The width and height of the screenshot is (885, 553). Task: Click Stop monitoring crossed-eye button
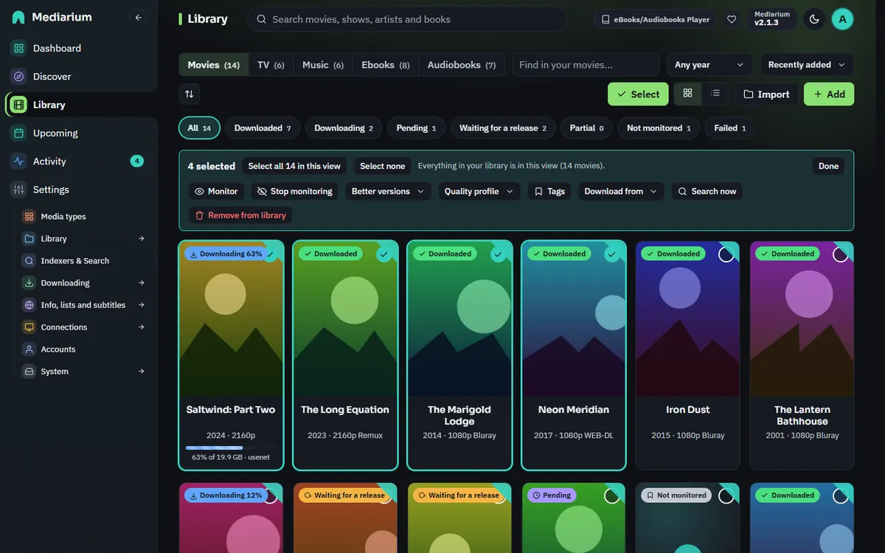[294, 191]
